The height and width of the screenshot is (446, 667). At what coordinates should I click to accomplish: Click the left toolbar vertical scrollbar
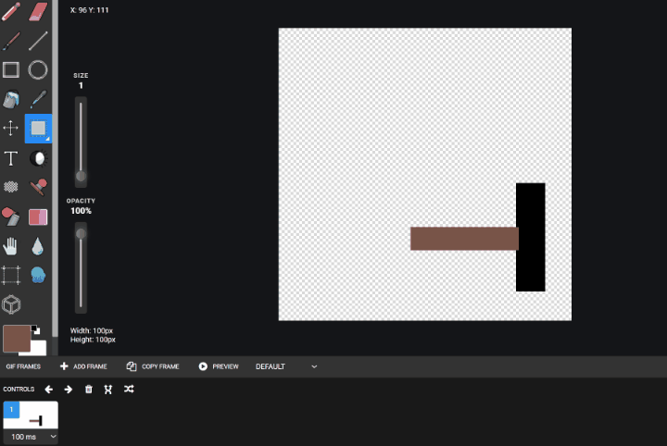(x=55, y=170)
